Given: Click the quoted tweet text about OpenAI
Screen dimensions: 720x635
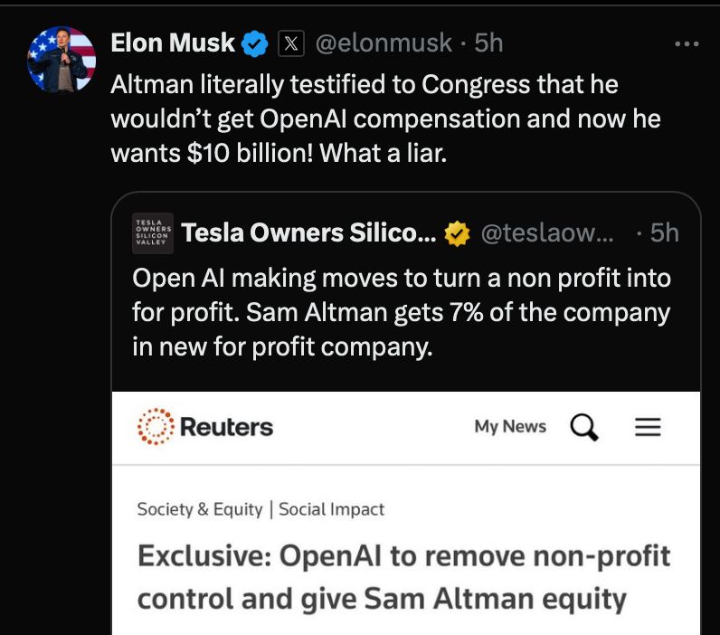Looking at the screenshot, I should tap(402, 312).
